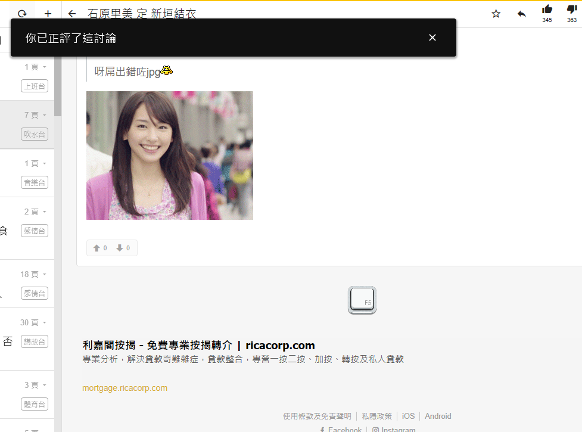Bookmark thread with the star icon
The height and width of the screenshot is (432, 582).
[496, 14]
